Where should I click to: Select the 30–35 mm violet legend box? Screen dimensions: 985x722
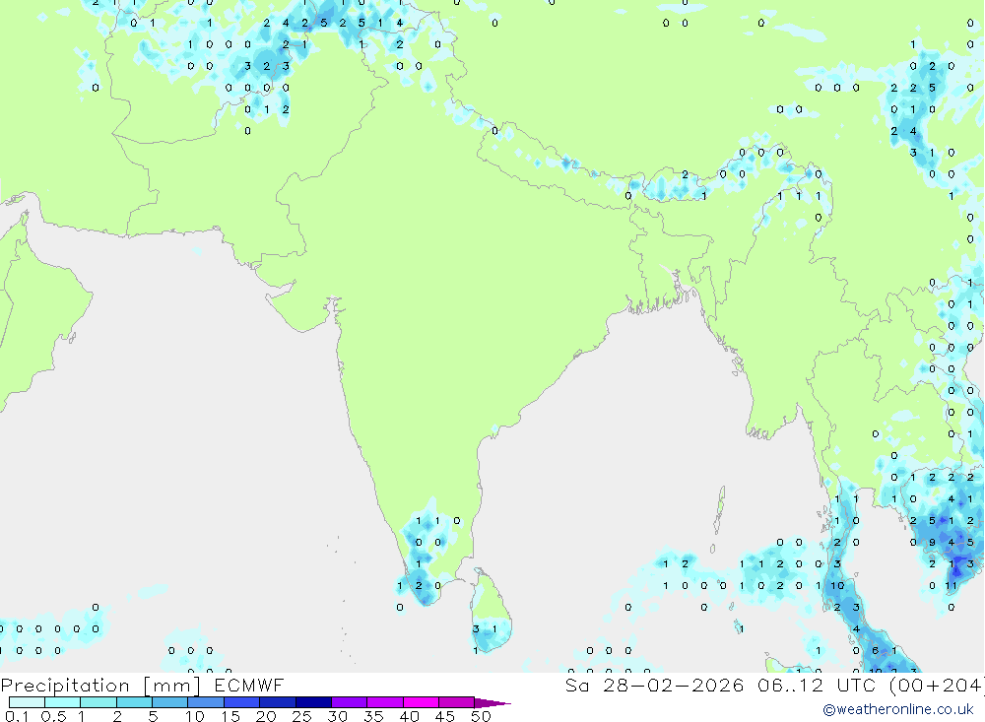pyautogui.click(x=350, y=702)
